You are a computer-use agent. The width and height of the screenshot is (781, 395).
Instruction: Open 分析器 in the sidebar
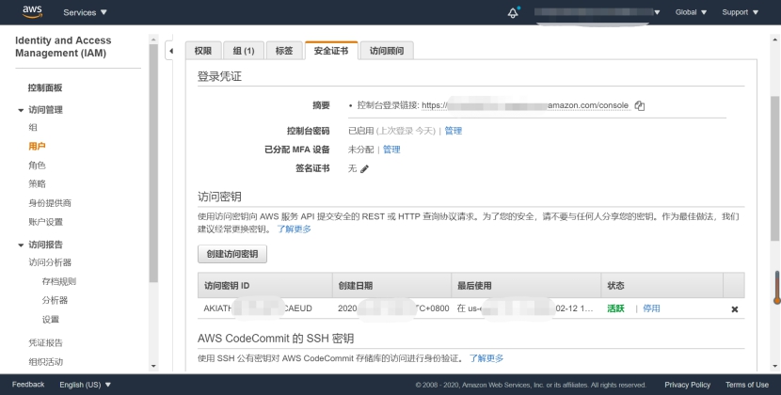coord(55,300)
